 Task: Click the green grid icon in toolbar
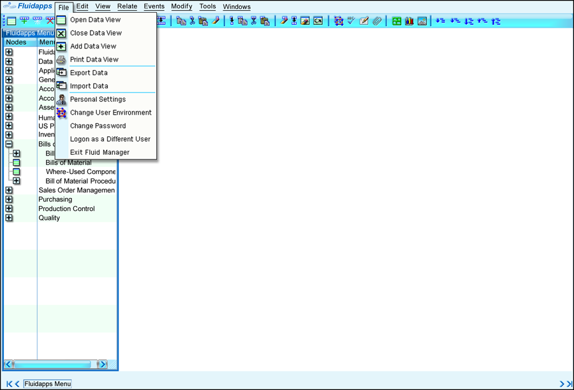(397, 21)
